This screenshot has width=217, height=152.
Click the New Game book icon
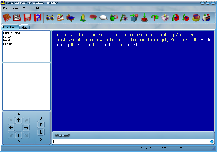coord(6,17)
